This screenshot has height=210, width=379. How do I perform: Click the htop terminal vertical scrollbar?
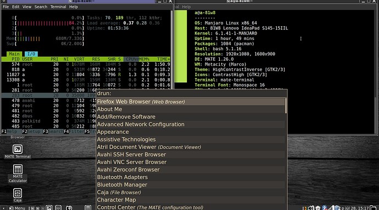(172, 49)
